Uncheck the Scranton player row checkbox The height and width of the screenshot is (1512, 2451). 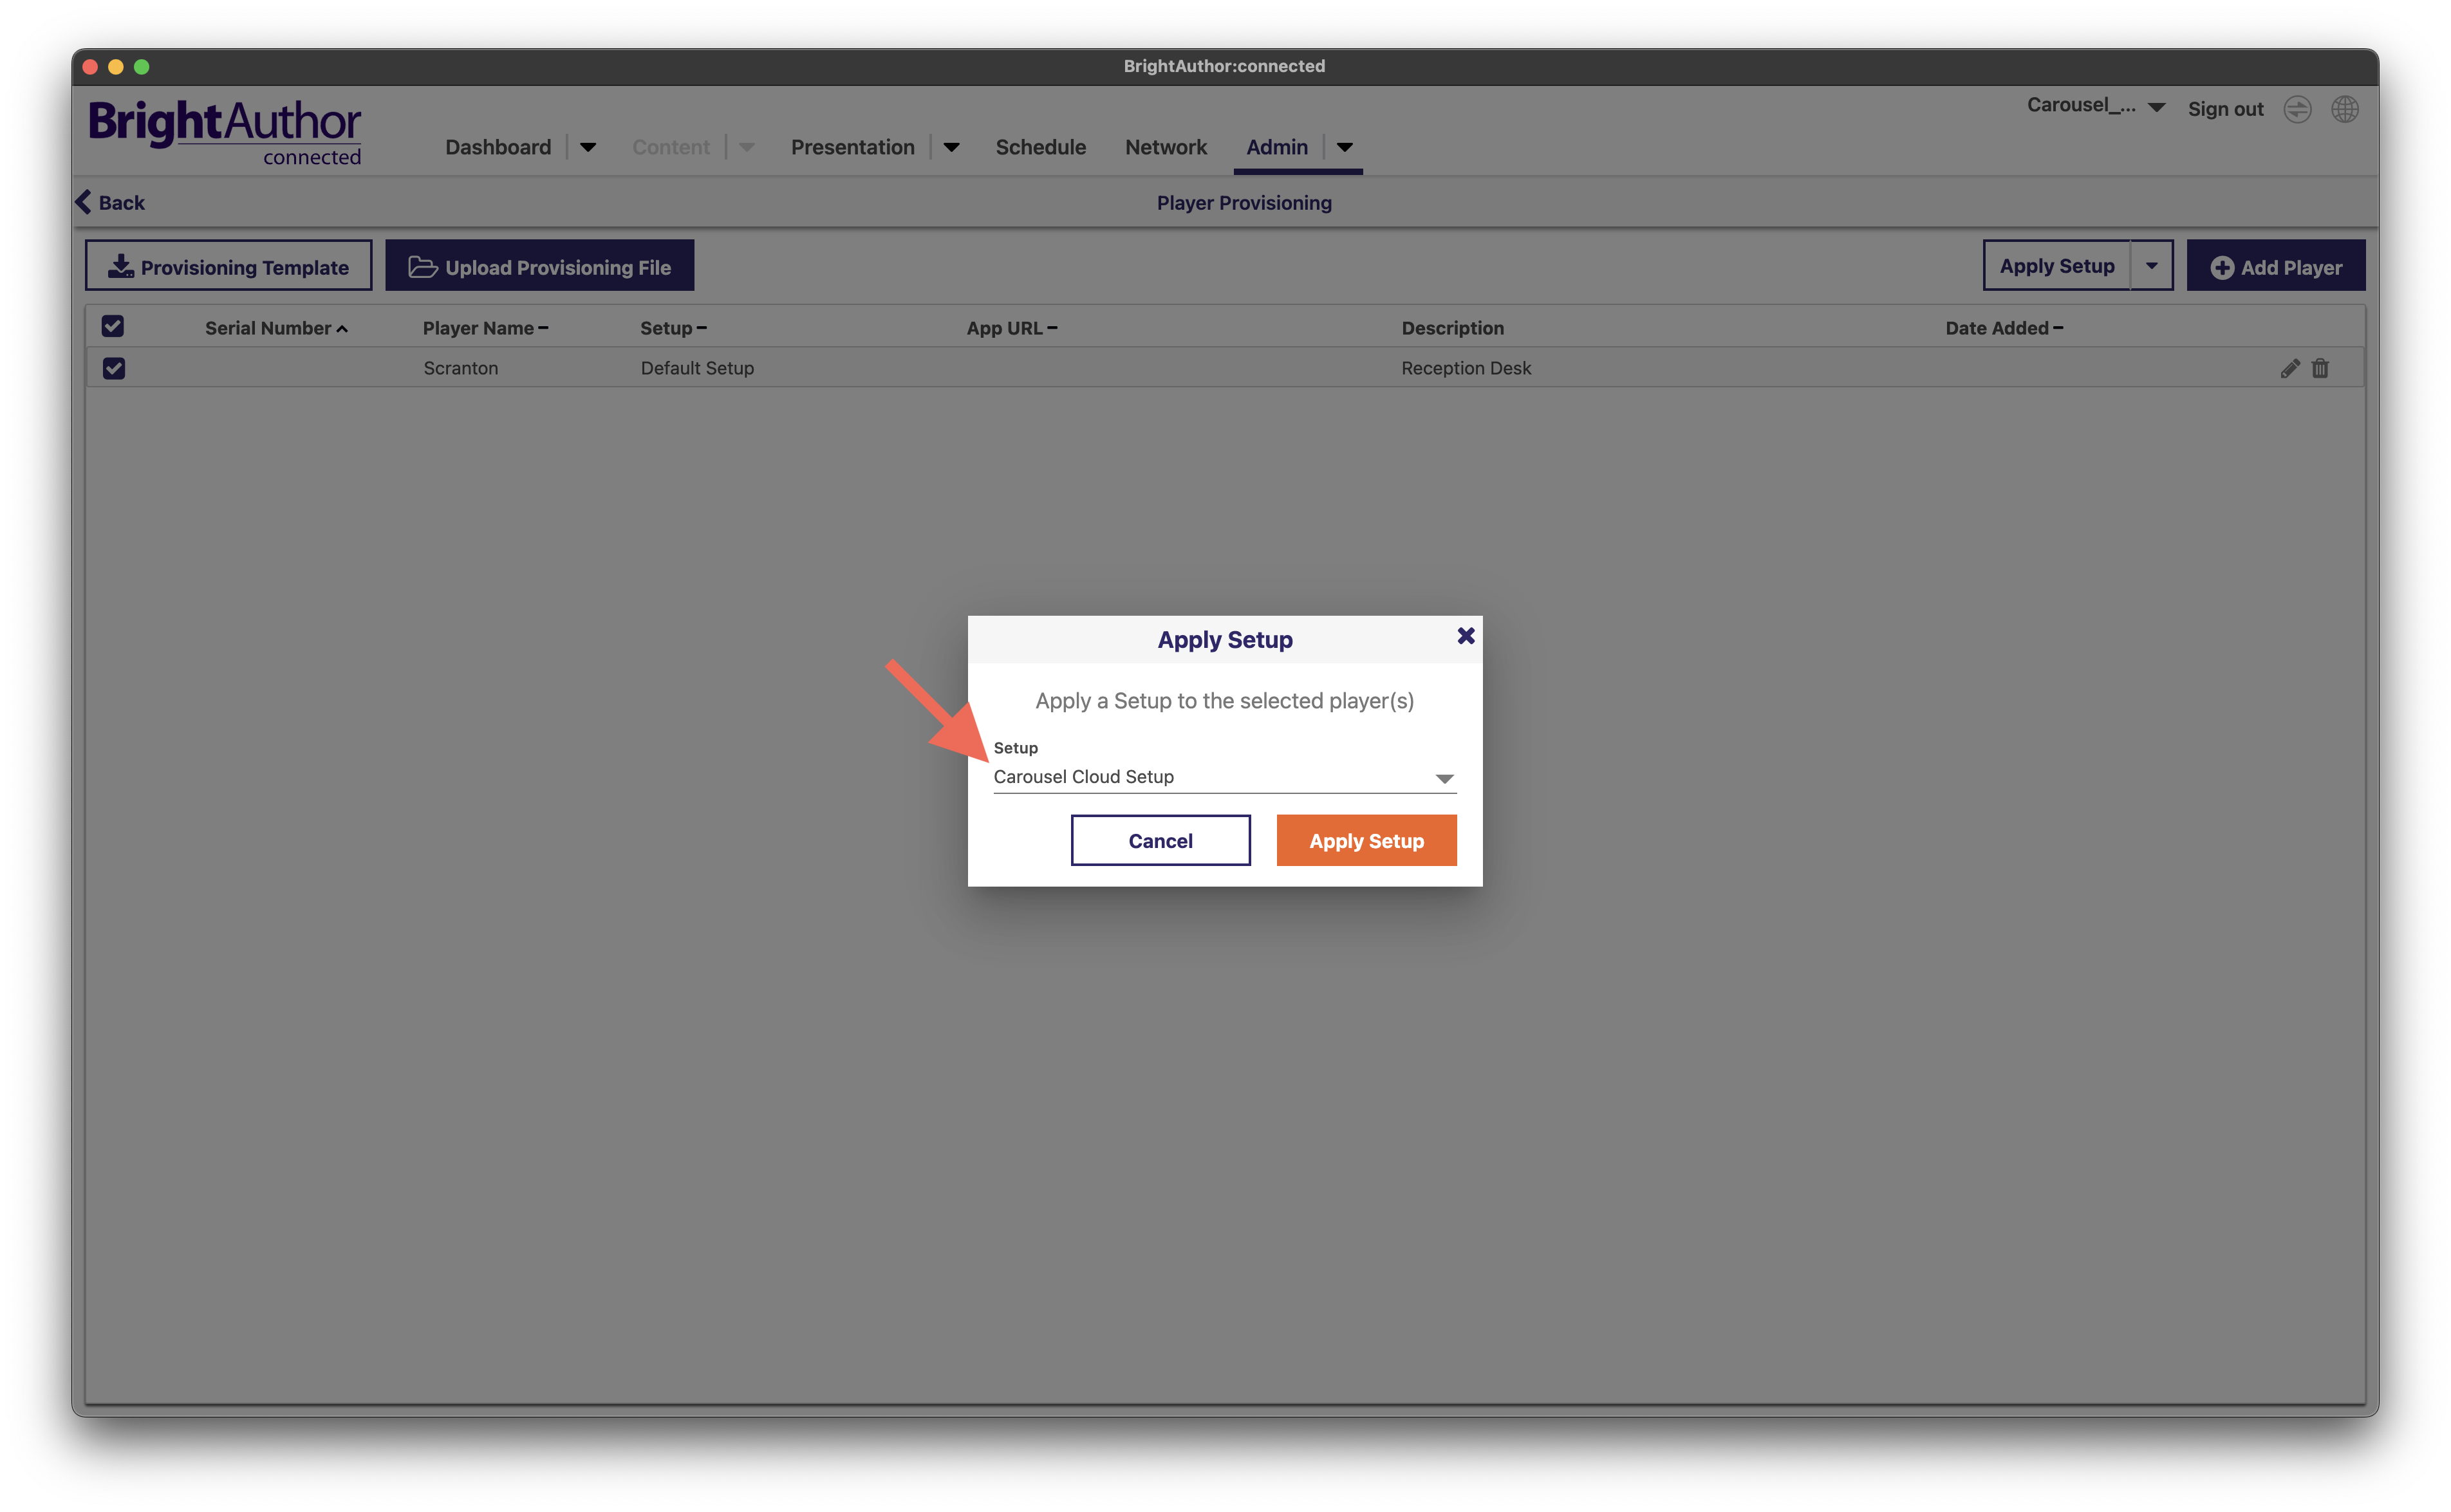click(x=114, y=368)
